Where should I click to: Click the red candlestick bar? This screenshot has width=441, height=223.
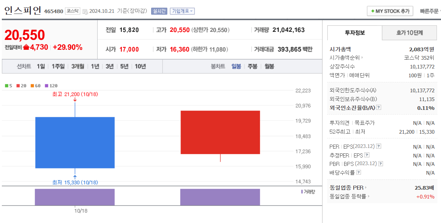(x=220, y=132)
